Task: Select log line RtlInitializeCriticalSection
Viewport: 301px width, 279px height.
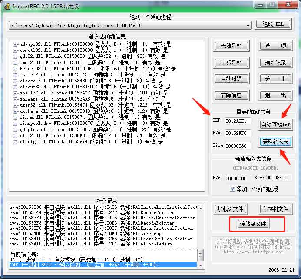Action: 103,208
